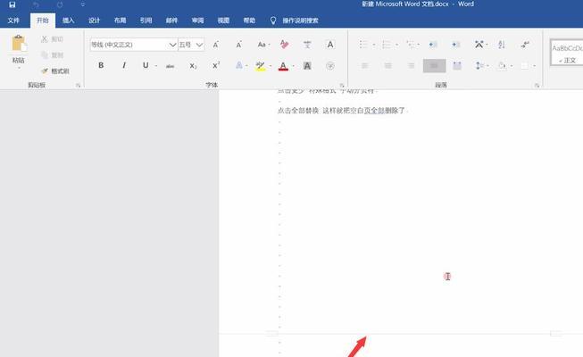Click inside the font name box
This screenshot has width=583, height=357.
[x=129, y=45]
